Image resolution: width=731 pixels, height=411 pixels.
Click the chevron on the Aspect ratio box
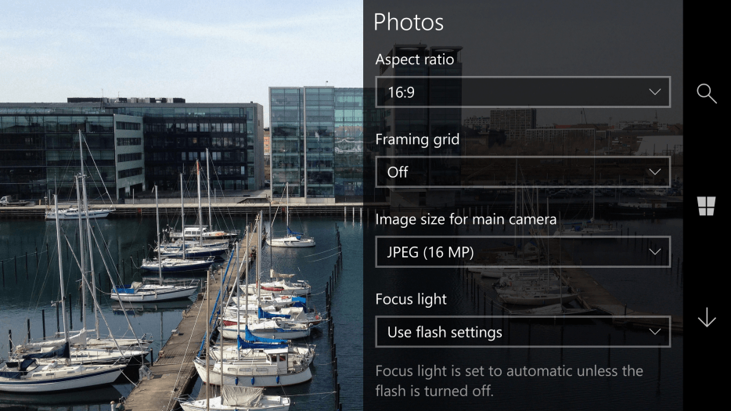655,92
